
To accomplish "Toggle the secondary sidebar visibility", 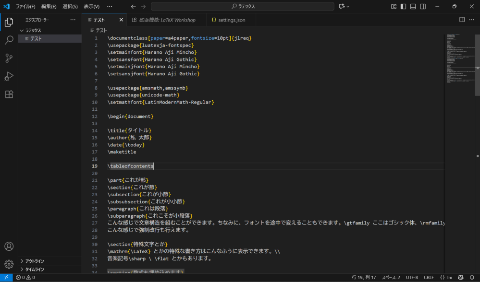I will (x=423, y=6).
